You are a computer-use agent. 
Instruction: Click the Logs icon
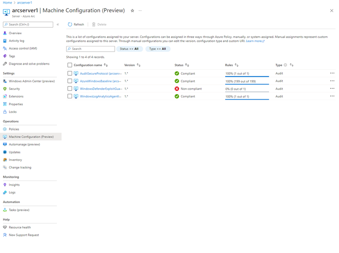[5, 193]
